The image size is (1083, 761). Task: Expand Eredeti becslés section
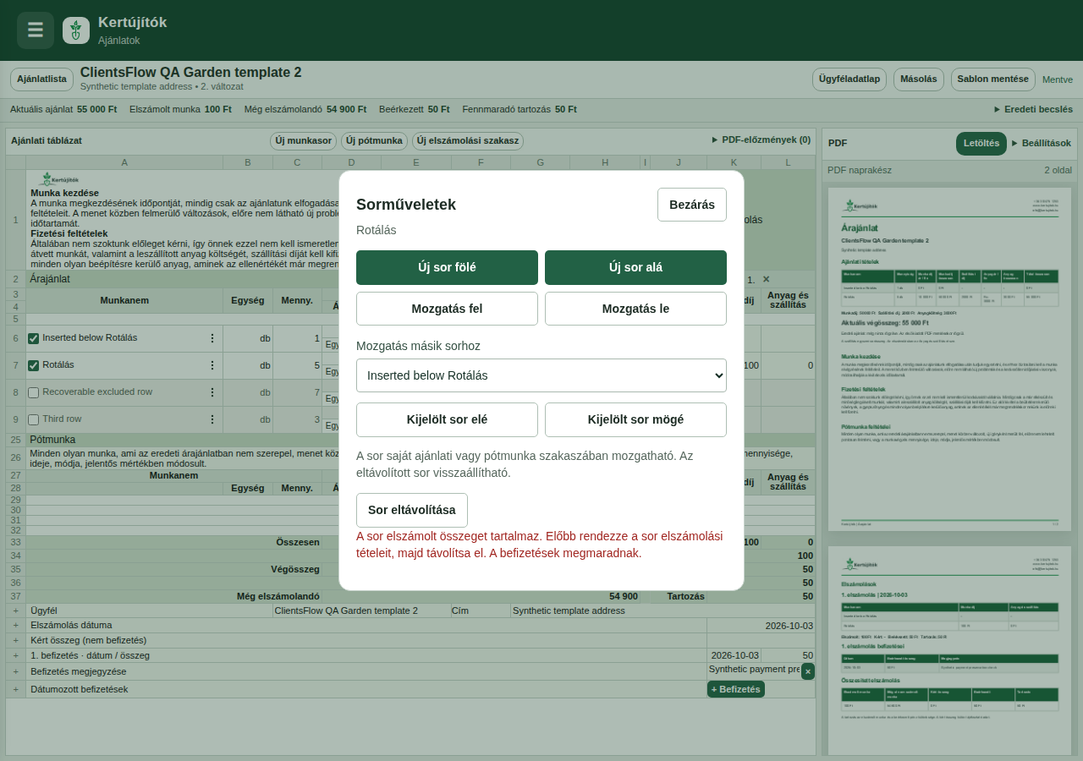pyautogui.click(x=1033, y=109)
